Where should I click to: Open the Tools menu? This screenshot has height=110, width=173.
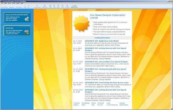click(14, 3)
